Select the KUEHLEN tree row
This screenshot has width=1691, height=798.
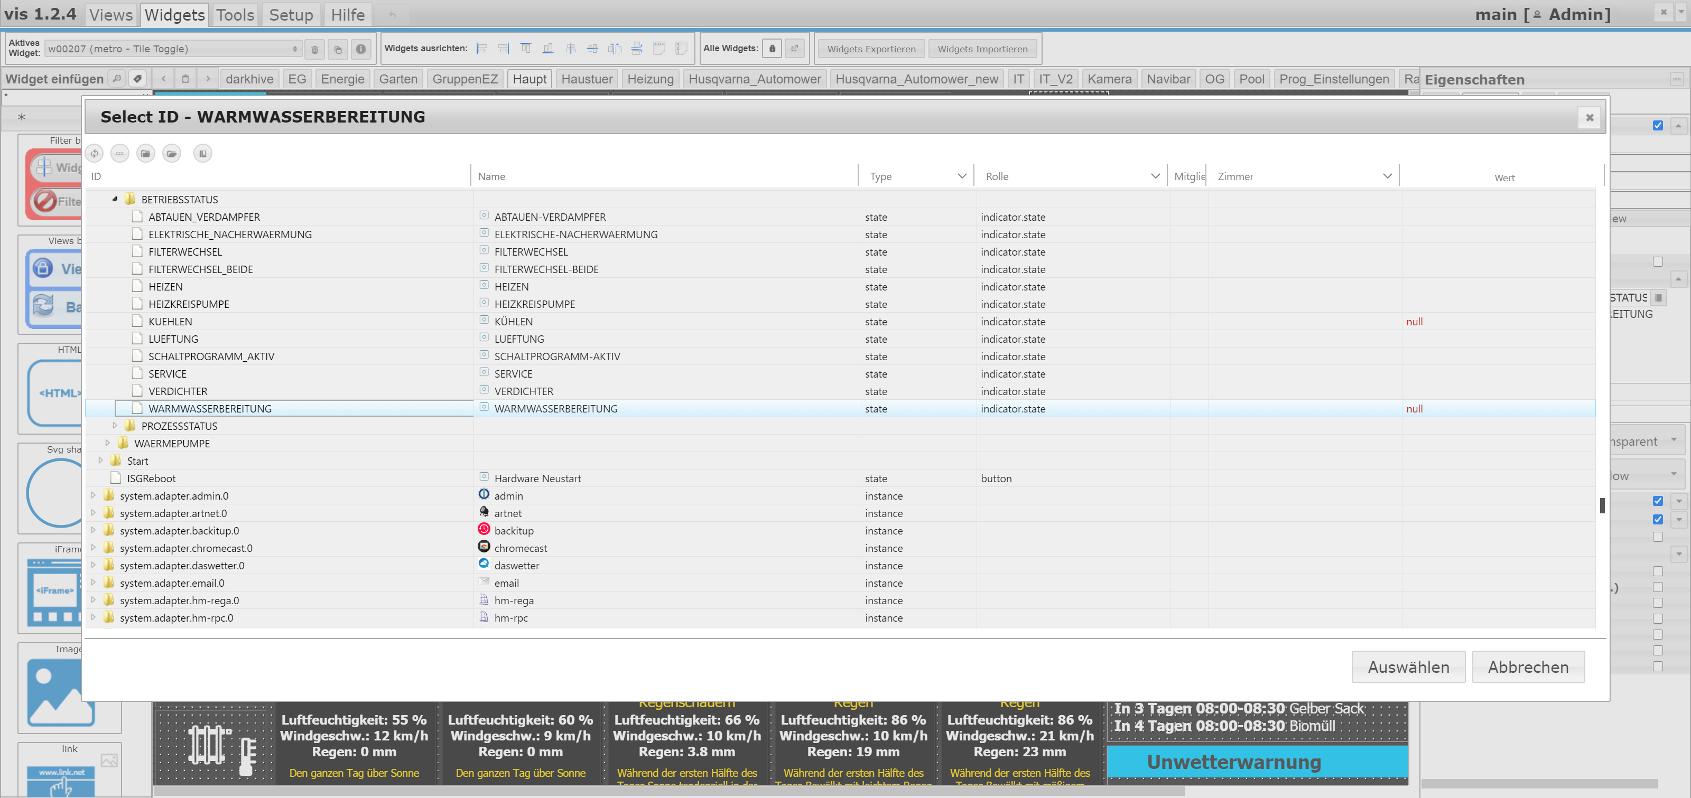tap(171, 322)
